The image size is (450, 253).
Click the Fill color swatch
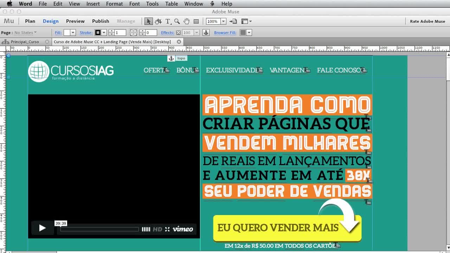click(x=67, y=33)
